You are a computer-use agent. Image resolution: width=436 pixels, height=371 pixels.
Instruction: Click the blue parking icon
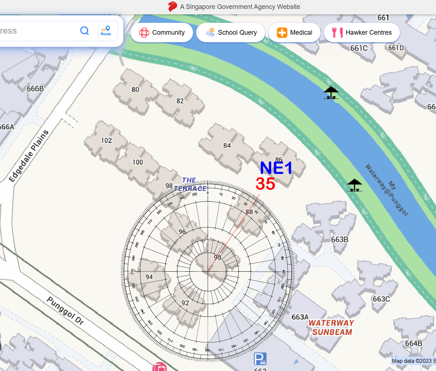pos(260,358)
